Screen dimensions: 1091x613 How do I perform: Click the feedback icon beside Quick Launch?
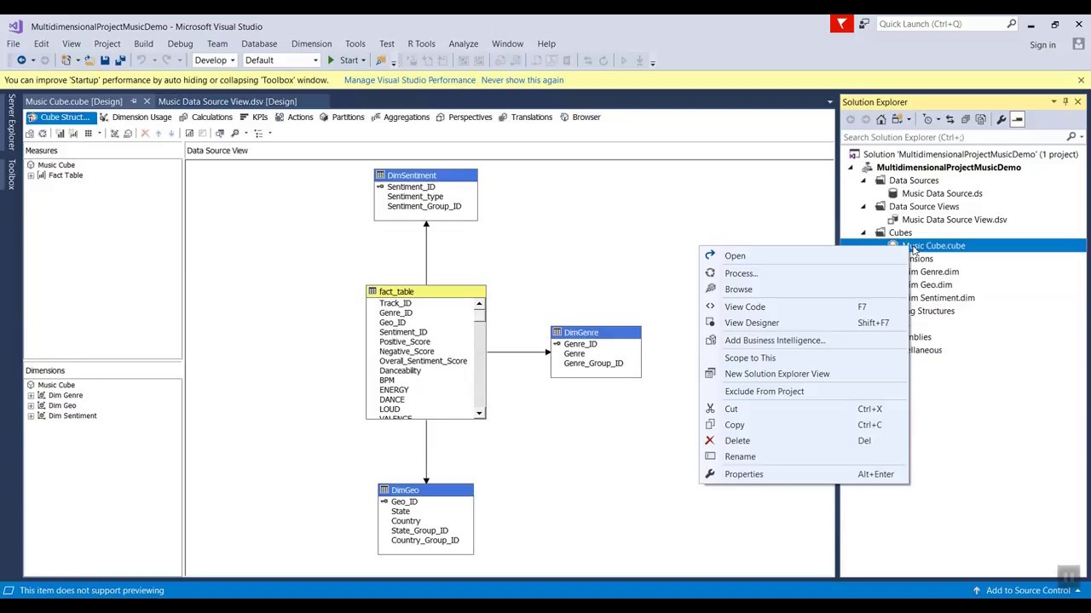pos(864,24)
